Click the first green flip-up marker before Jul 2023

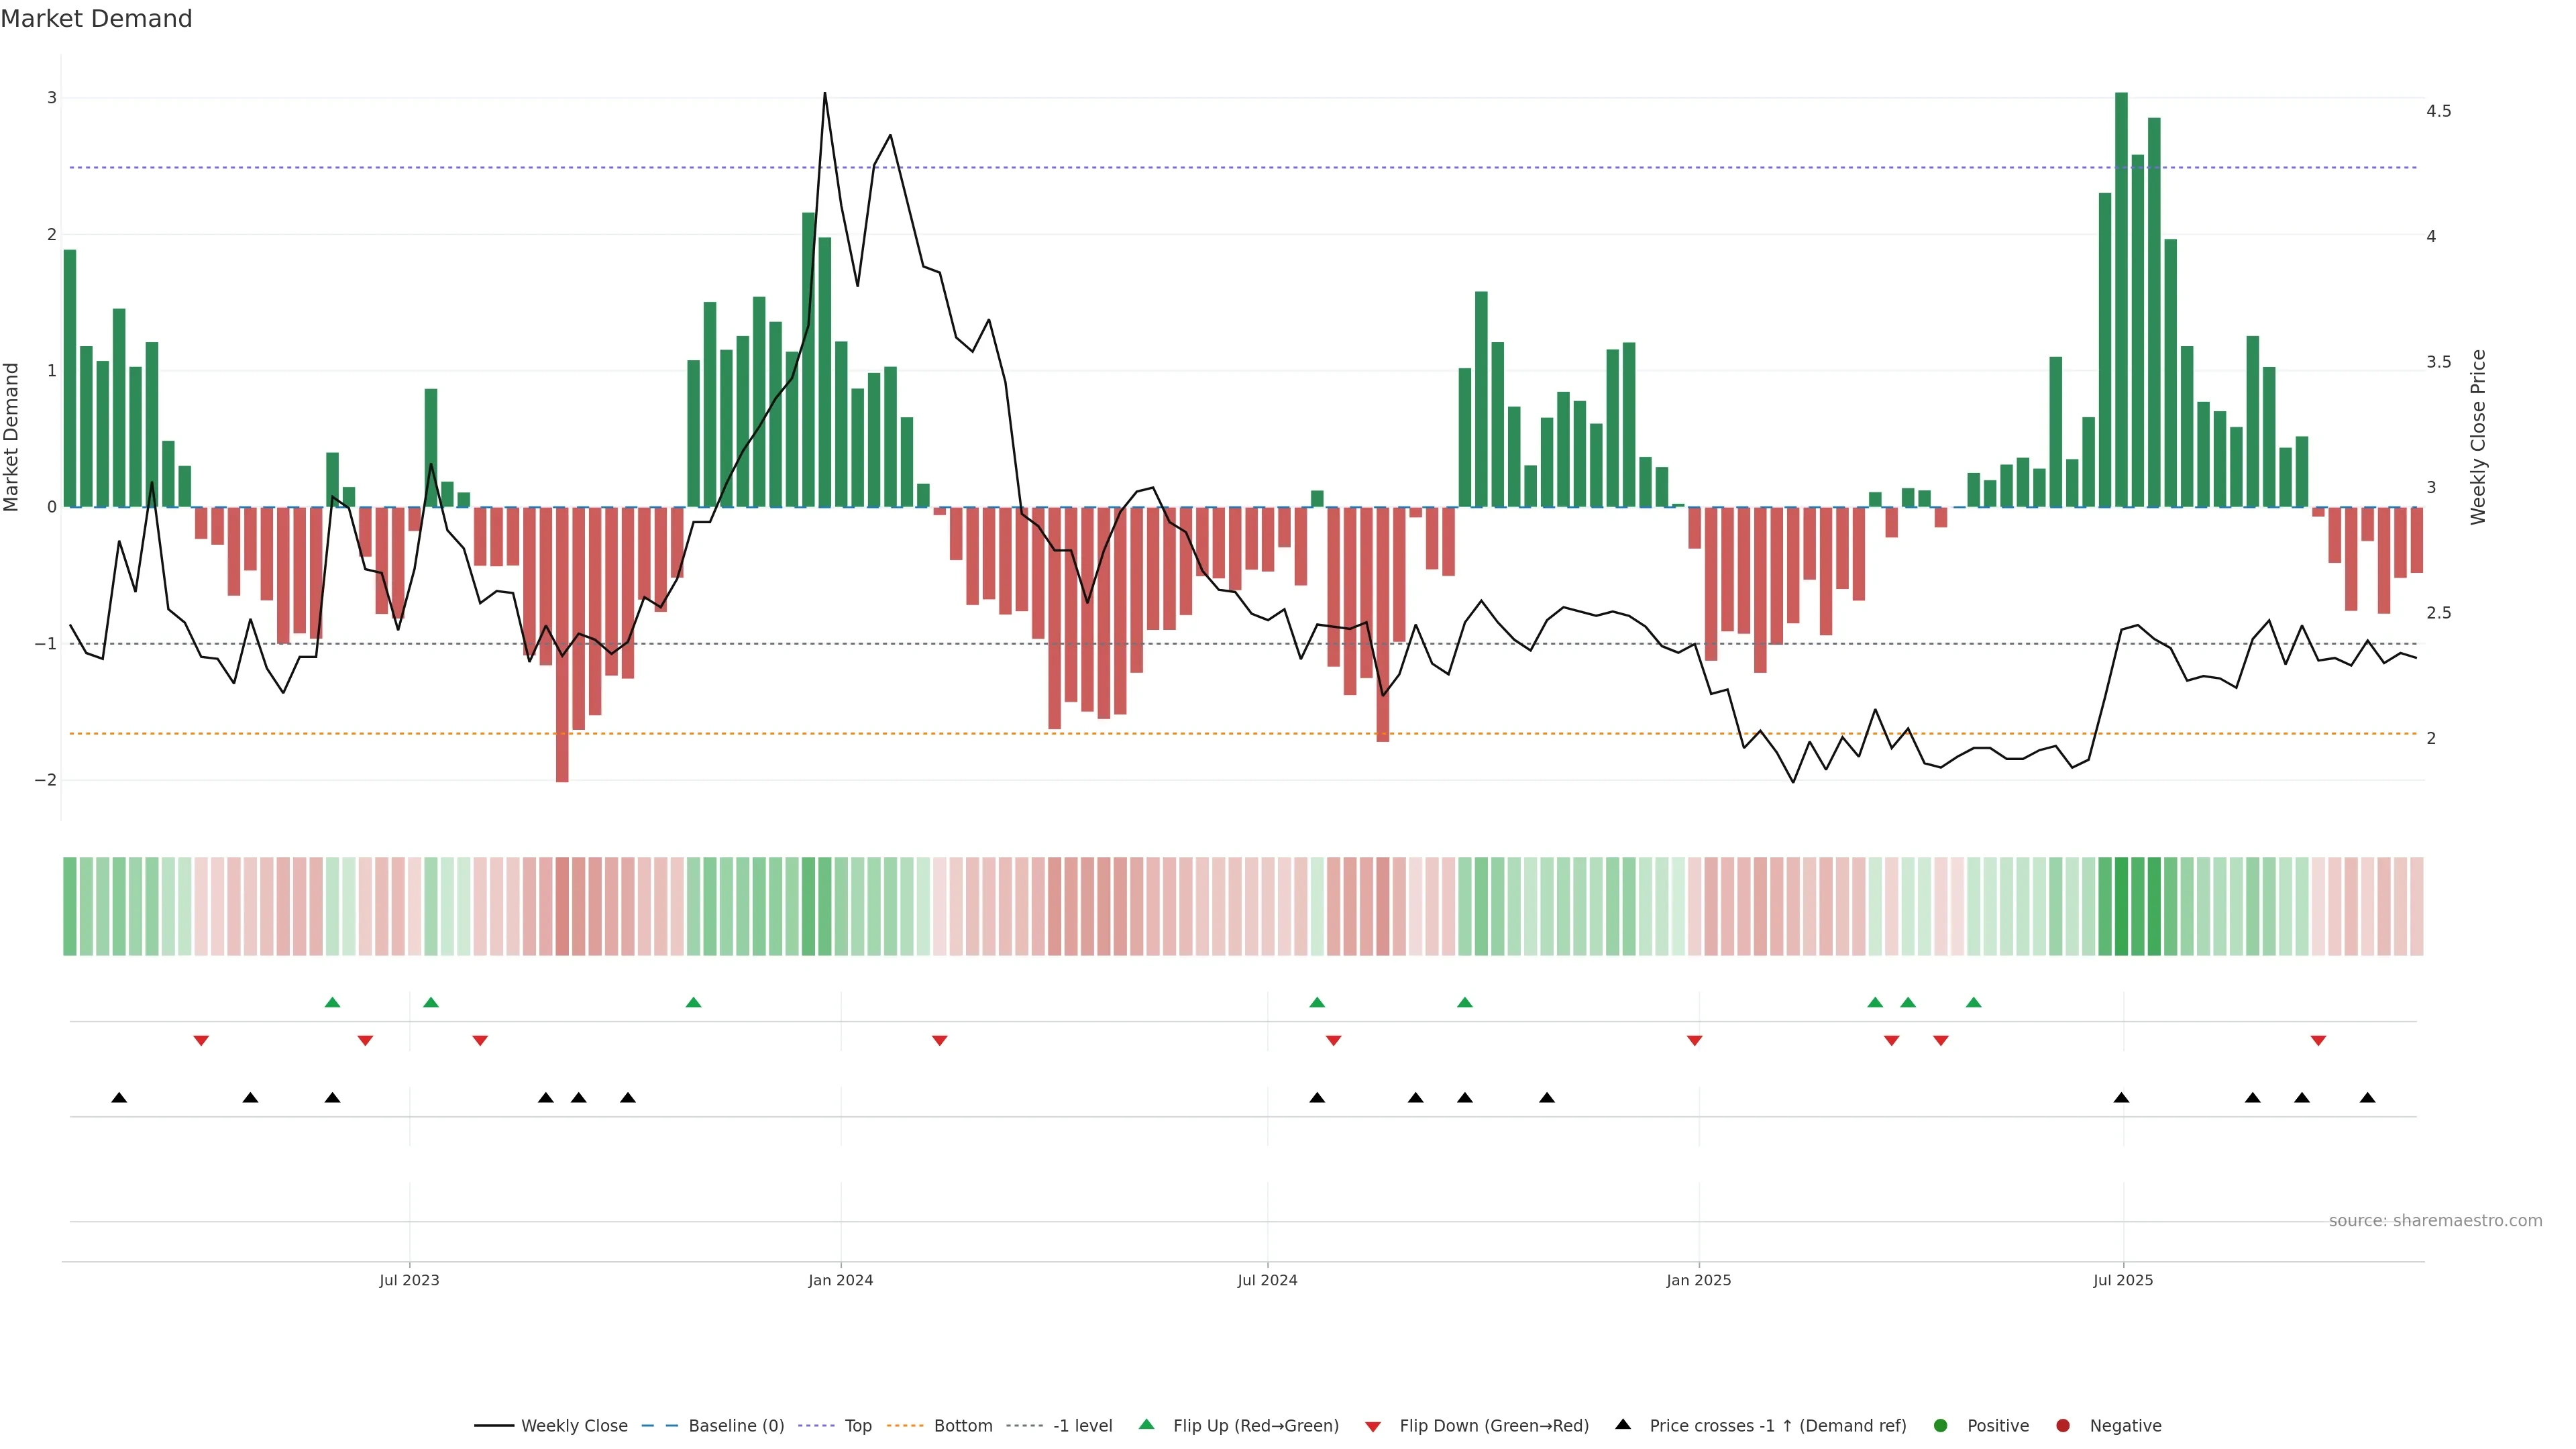[x=333, y=1002]
